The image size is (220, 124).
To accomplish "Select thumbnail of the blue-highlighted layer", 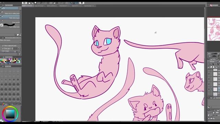I will pyautogui.click(x=215, y=89).
